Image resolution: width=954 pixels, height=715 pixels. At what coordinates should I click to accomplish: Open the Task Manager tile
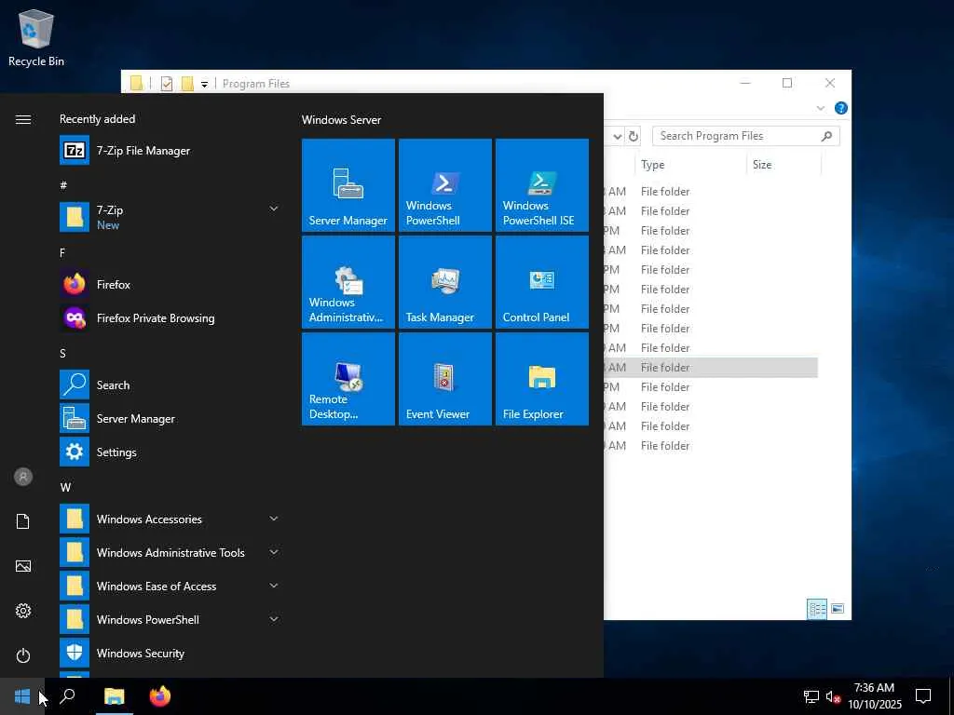[x=444, y=282]
